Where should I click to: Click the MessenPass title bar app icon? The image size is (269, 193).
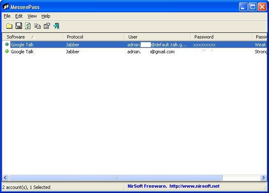click(6, 7)
